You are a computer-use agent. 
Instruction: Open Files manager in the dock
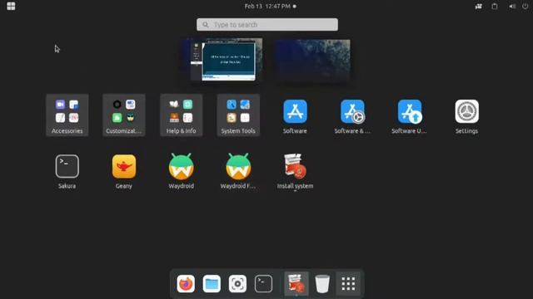pyautogui.click(x=212, y=283)
